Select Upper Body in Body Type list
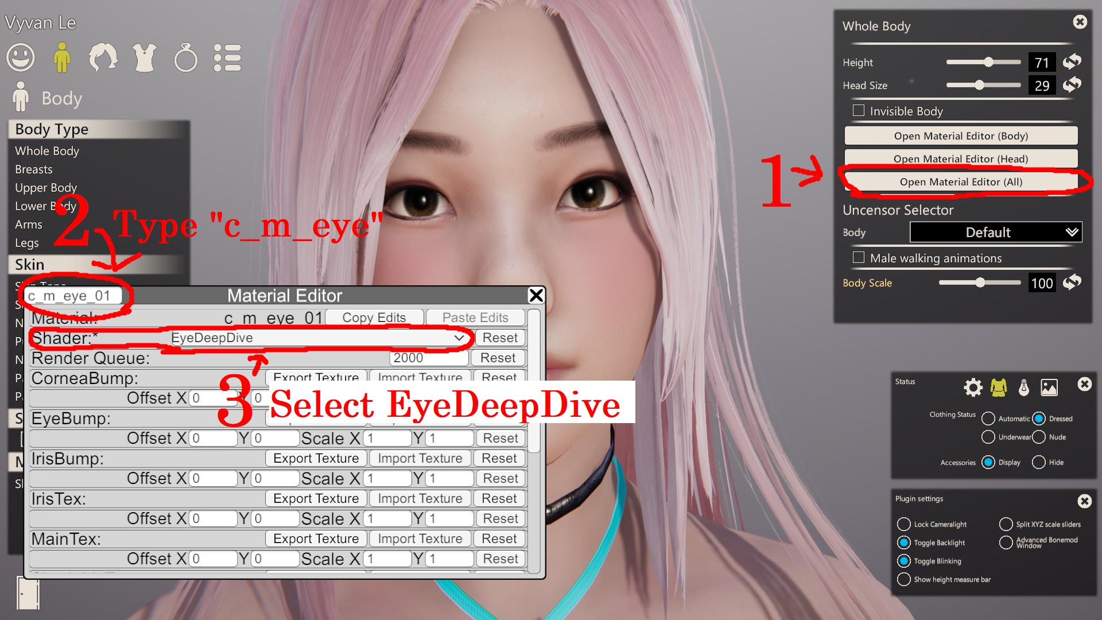The height and width of the screenshot is (620, 1102). [46, 187]
